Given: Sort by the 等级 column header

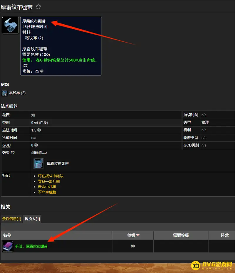Looking at the screenshot, I should click(x=133, y=235).
